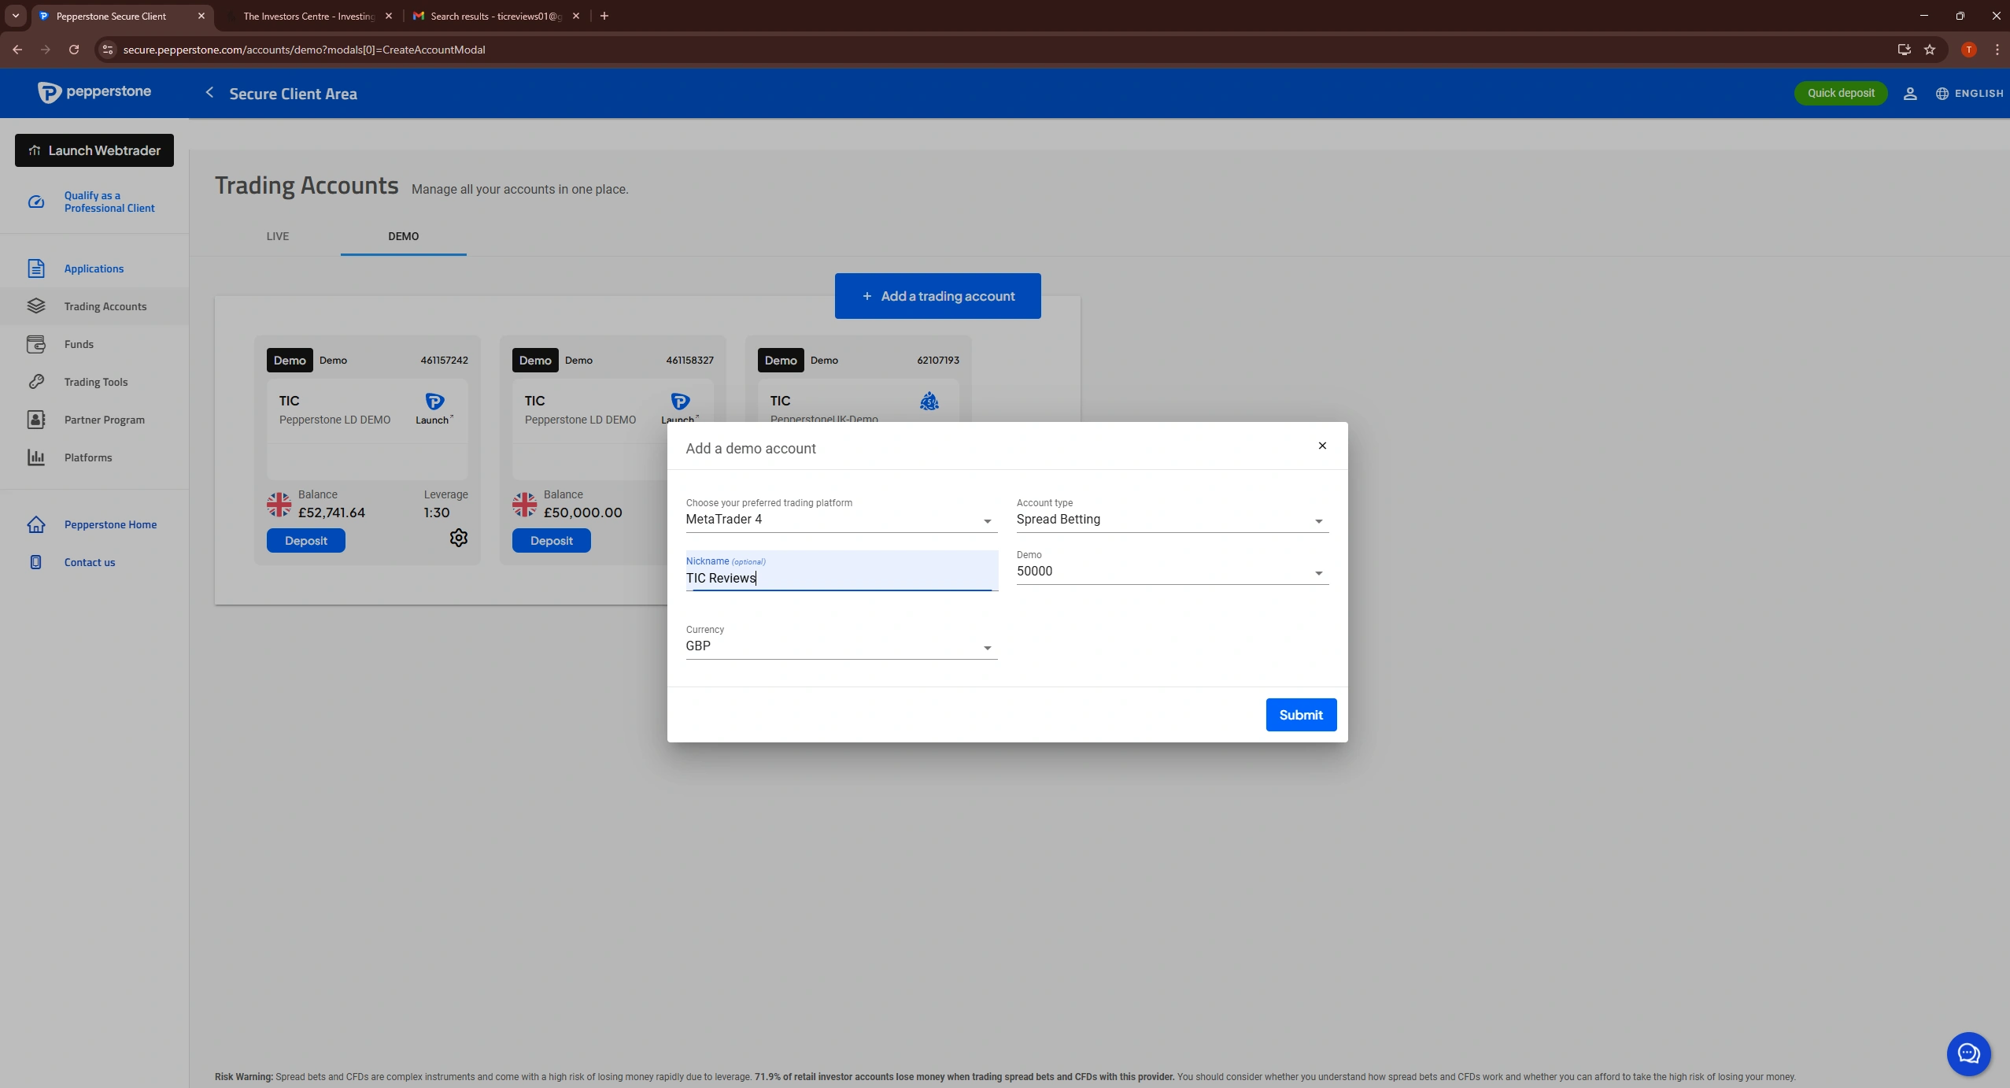Screen dimensions: 2010x1088
Task: Click the Pepperstone Home house icon
Action: 37,524
